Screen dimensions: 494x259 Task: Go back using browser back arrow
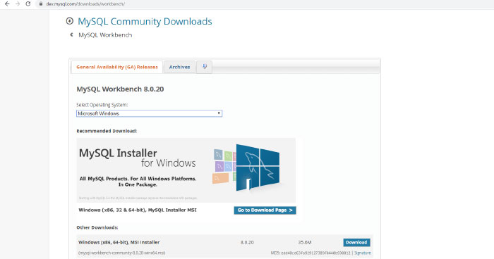pyautogui.click(x=7, y=4)
